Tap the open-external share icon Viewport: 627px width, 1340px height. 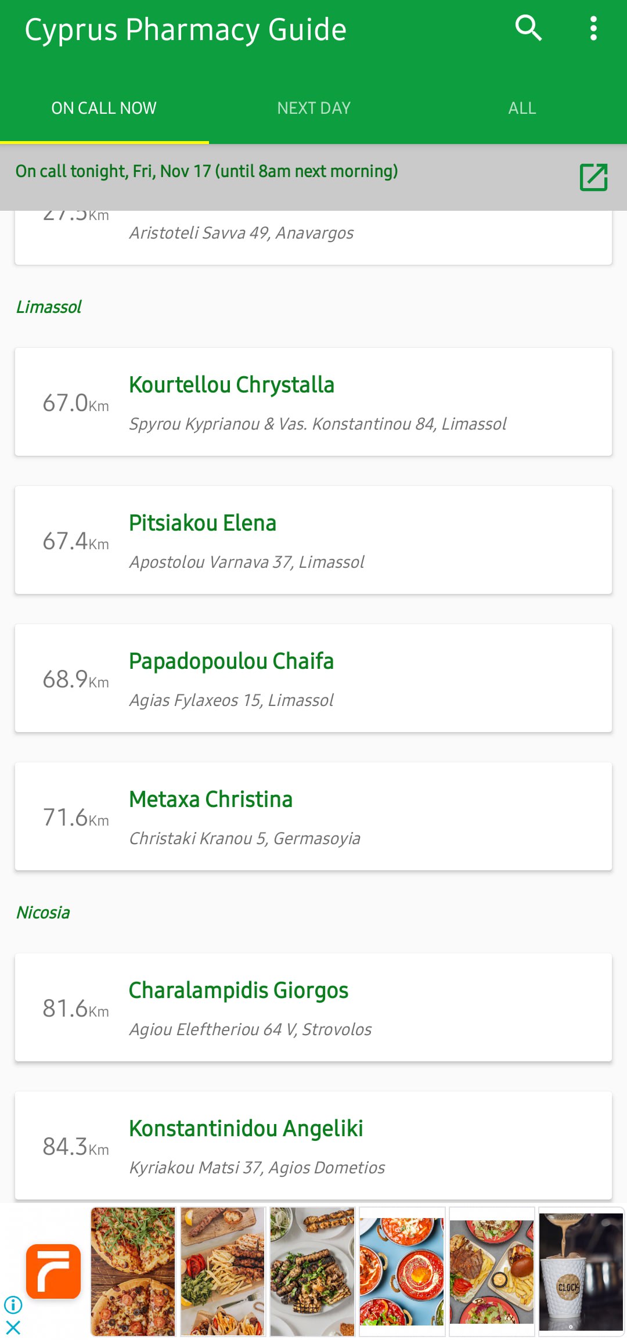593,177
